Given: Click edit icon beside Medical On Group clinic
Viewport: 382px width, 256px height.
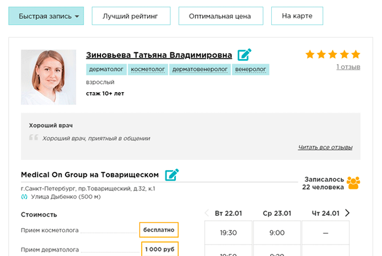Looking at the screenshot, I should (171, 175).
